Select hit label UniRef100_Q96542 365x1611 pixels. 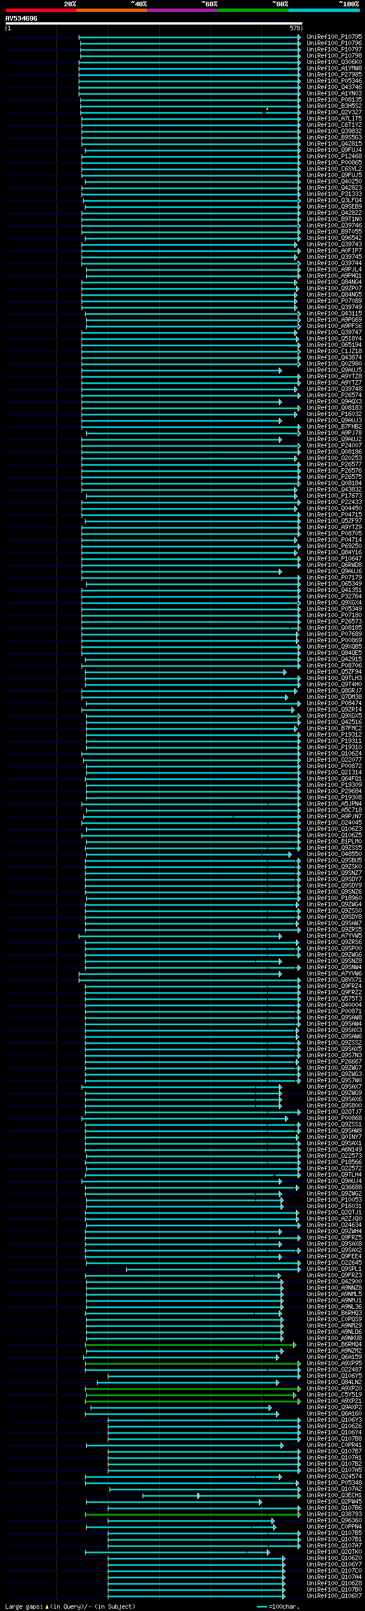click(x=334, y=238)
